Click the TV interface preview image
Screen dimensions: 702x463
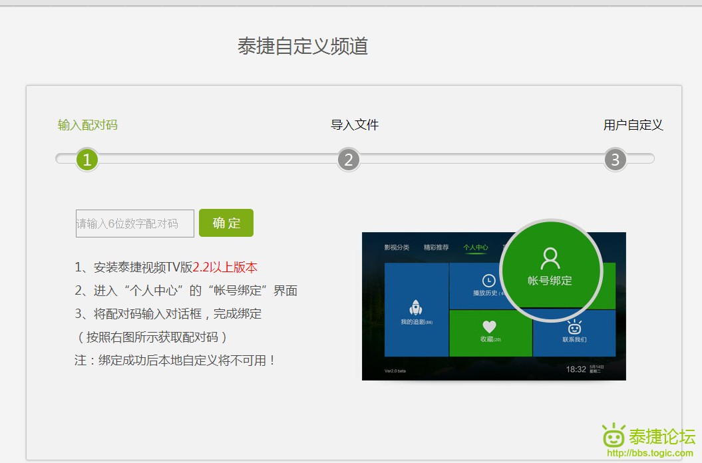click(494, 306)
